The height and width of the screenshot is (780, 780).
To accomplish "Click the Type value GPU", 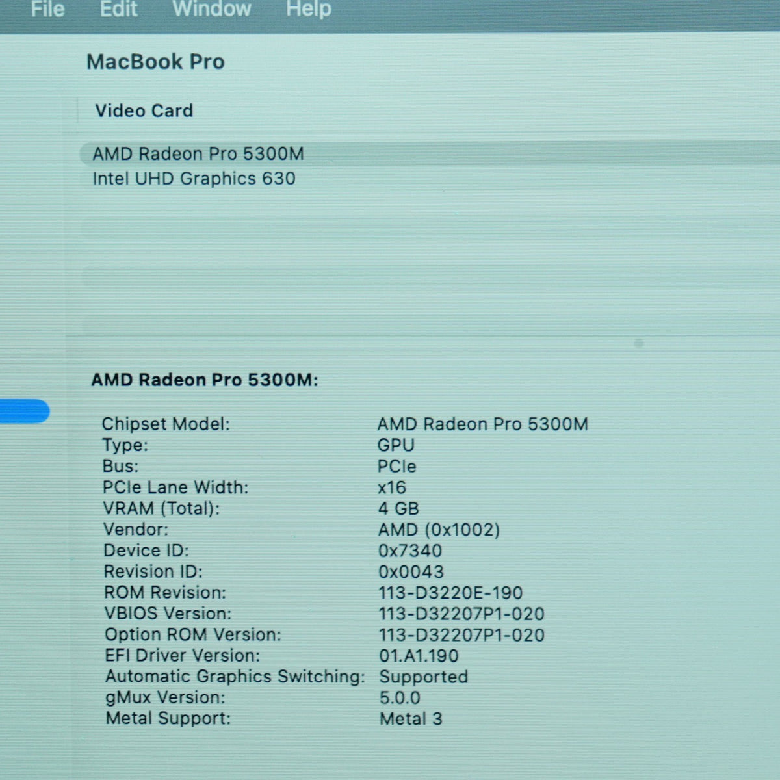I will (396, 445).
